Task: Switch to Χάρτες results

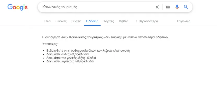Action: click(x=109, y=21)
